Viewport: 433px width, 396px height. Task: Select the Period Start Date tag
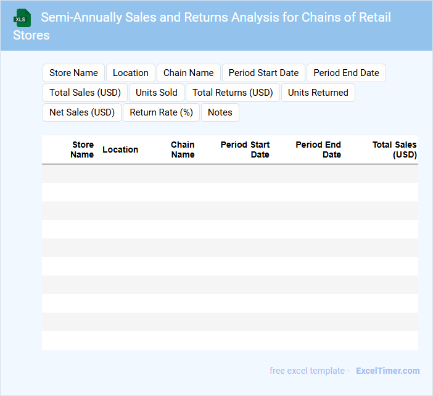point(263,73)
